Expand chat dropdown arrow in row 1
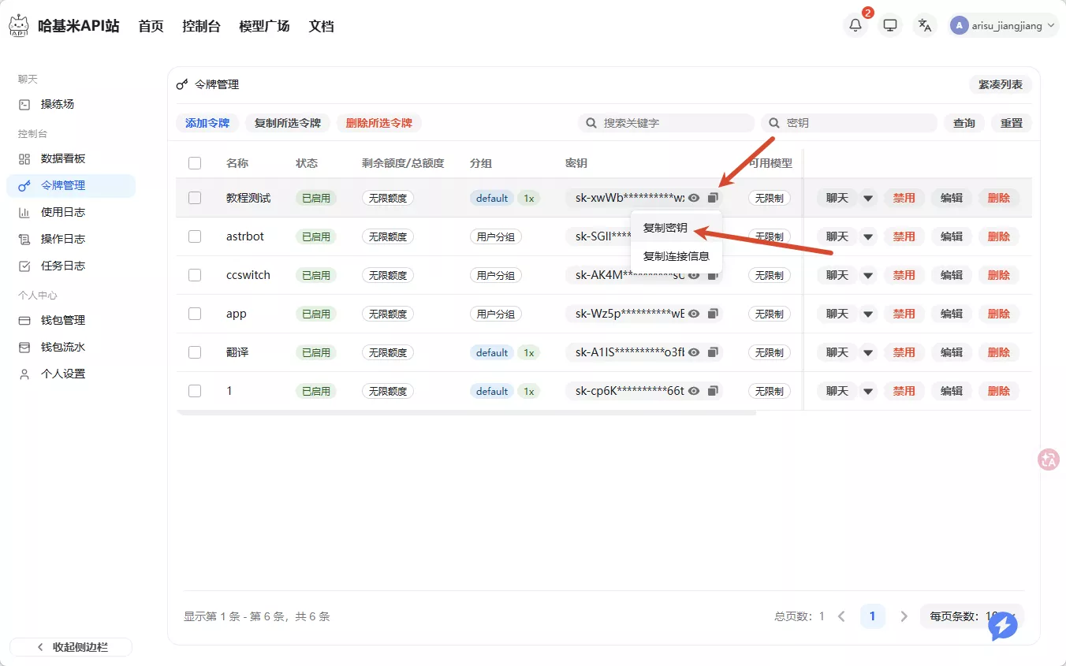This screenshot has width=1066, height=666. (x=868, y=391)
